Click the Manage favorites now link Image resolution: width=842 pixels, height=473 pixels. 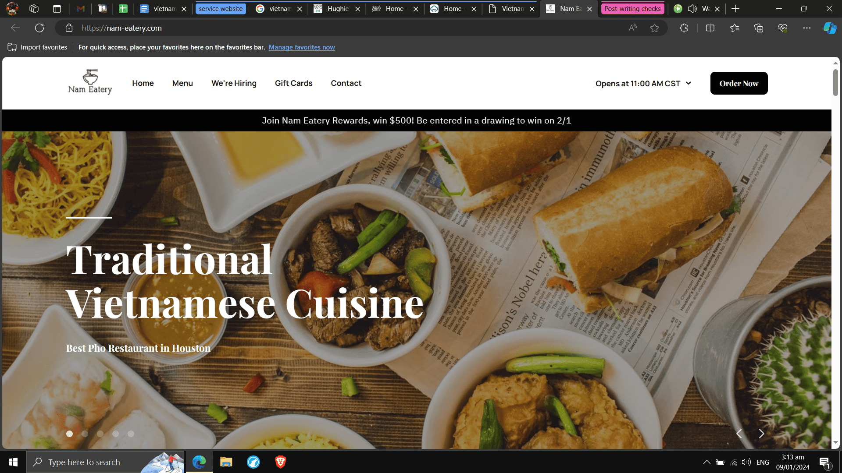302,47
